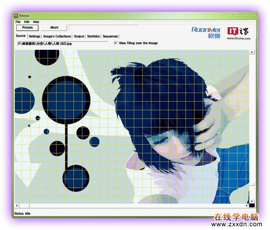Click the IT Home logo
This screenshot has height=230, width=270.
click(238, 34)
